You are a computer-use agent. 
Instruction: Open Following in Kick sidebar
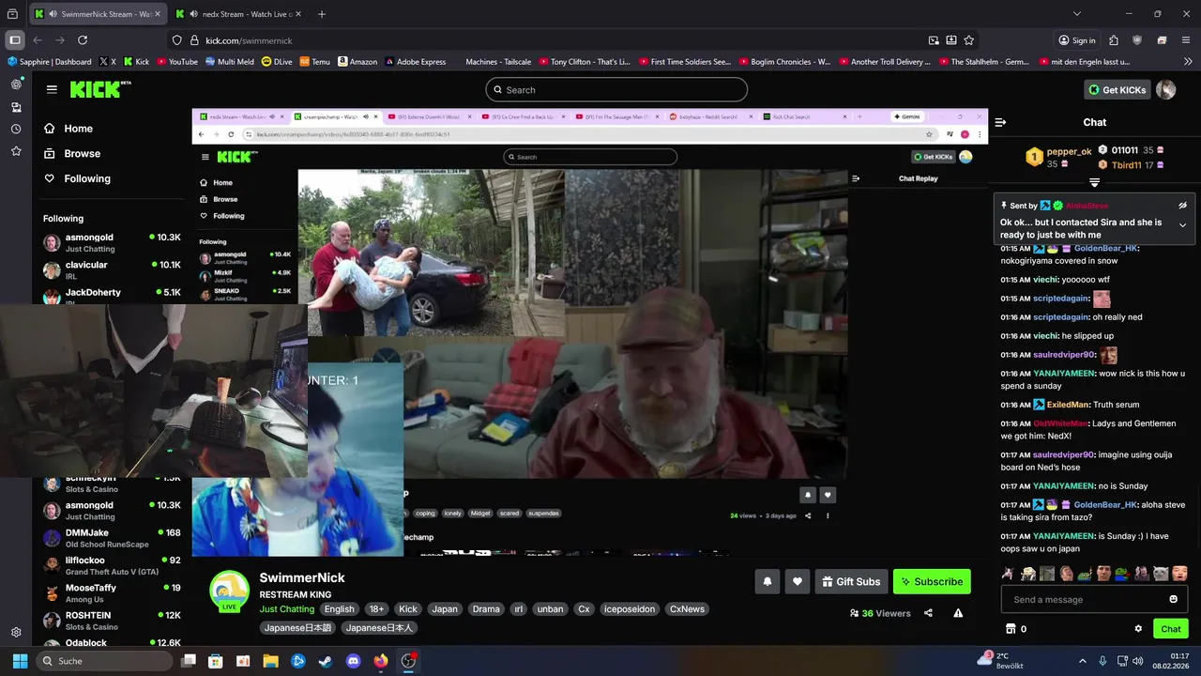point(86,178)
